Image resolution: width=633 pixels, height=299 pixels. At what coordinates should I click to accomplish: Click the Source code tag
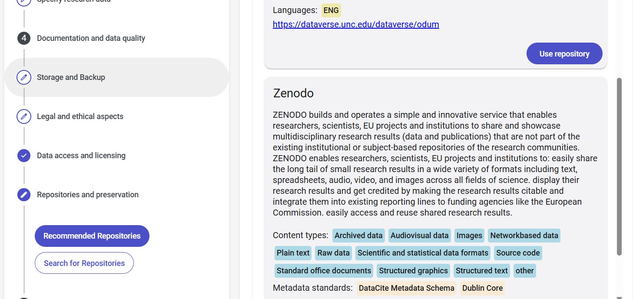point(518,253)
